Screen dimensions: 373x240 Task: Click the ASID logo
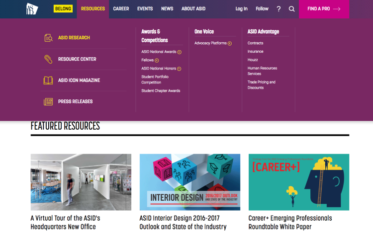(32, 9)
